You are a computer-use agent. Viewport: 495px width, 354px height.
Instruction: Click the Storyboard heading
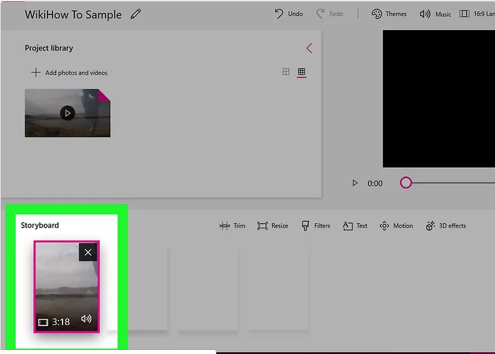coord(39,225)
